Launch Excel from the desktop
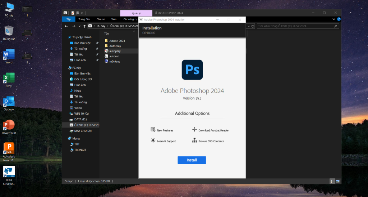The image size is (368, 197). [x=9, y=80]
